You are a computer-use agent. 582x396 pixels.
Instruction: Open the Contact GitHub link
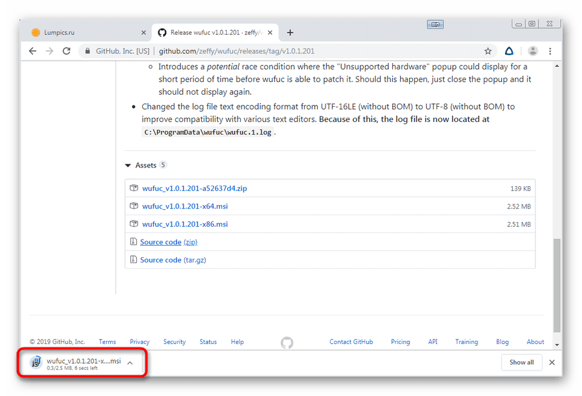pos(351,342)
